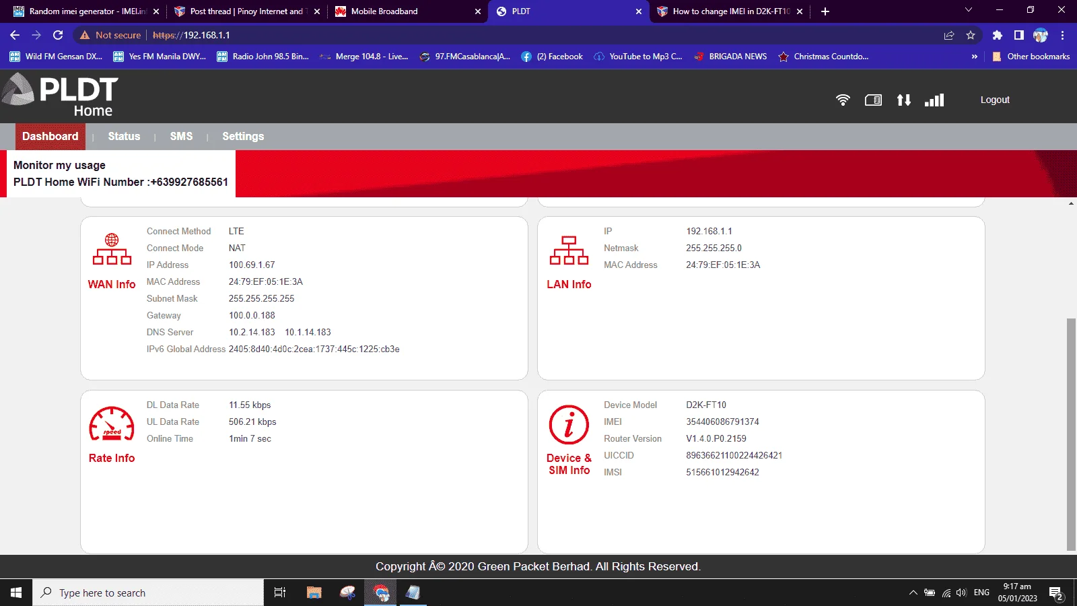Open the notification center icon
This screenshot has width=1077, height=606.
click(1056, 593)
